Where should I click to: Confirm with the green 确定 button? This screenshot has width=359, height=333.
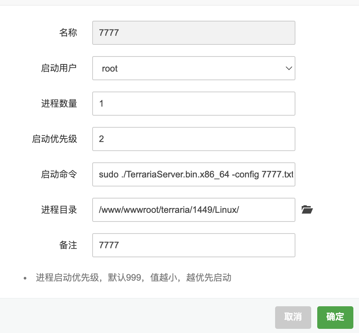[335, 317]
